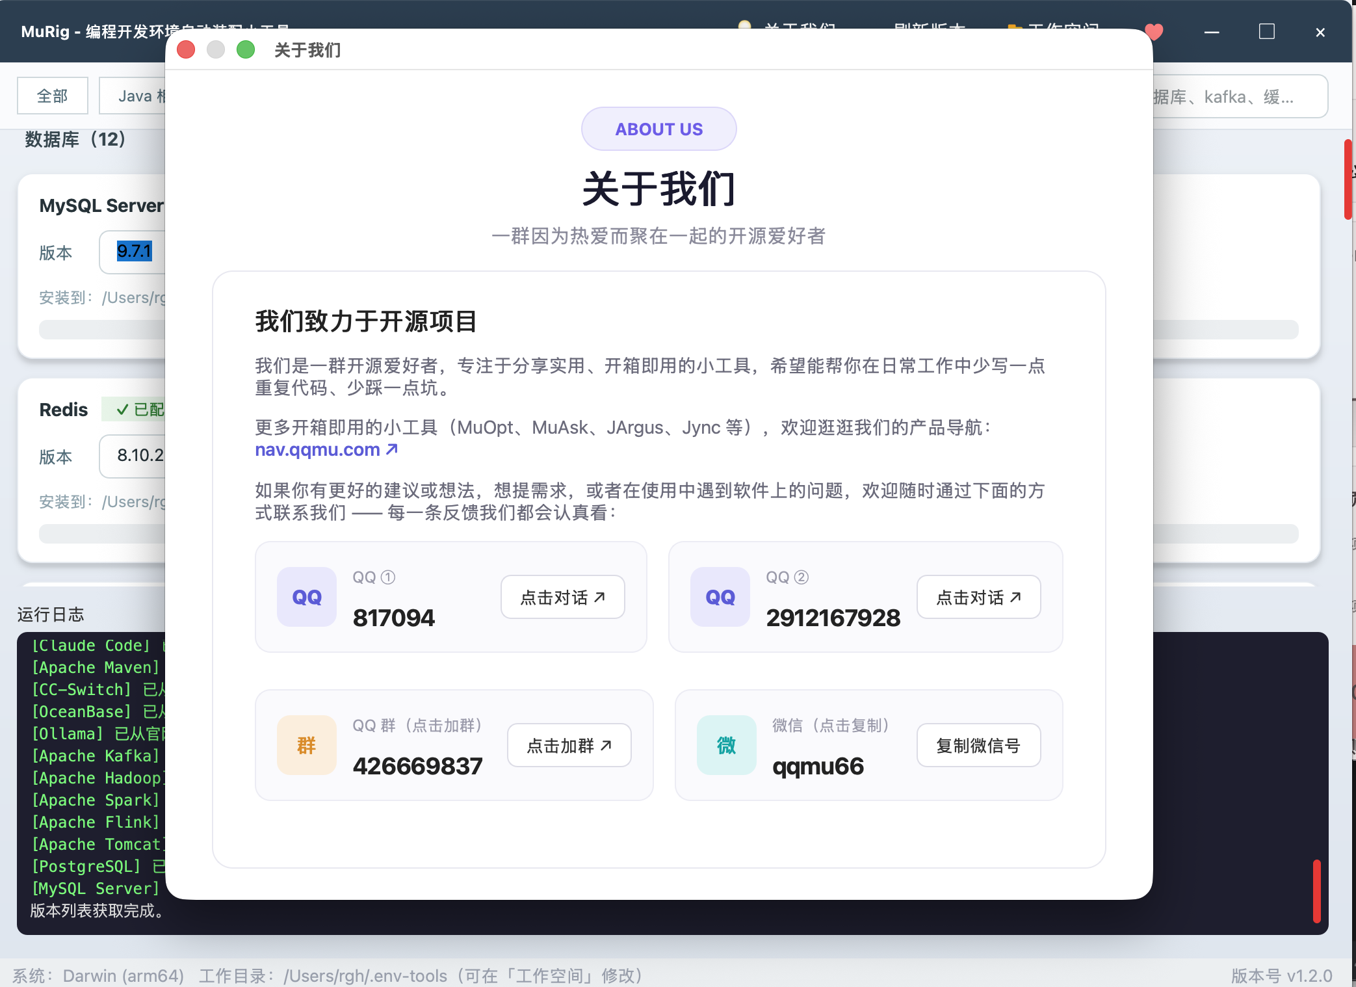Viewport: 1356px width, 987px height.
Task: Click the [PostgreSQL] log line
Action: (x=98, y=866)
